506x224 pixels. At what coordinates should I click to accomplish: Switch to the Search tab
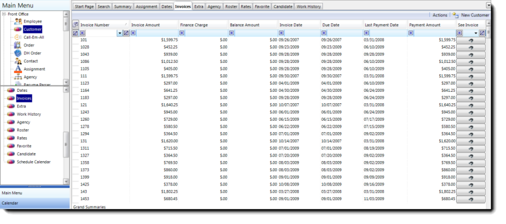[x=104, y=6]
